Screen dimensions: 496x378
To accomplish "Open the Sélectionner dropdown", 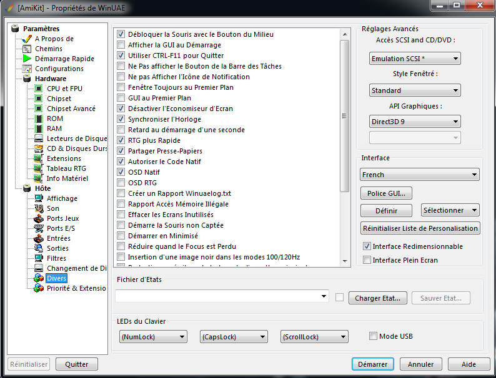I will click(450, 210).
